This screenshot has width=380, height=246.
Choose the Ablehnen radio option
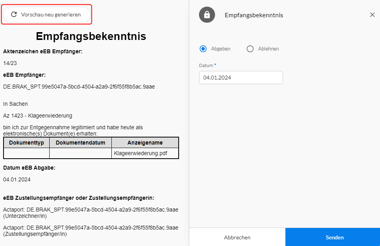250,49
